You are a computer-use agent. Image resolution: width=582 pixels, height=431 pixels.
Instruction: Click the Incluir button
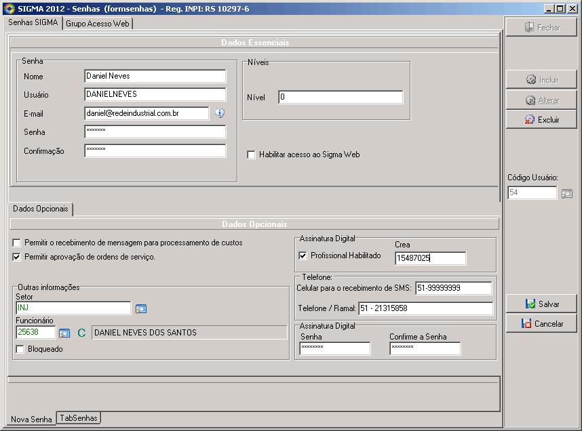point(541,79)
